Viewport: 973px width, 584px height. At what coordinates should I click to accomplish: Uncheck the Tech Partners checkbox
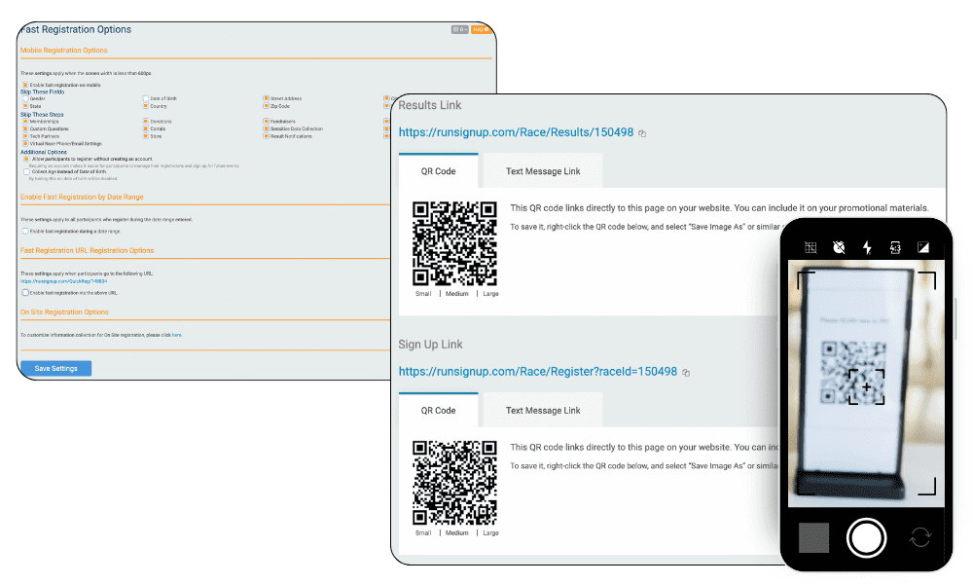tap(25, 136)
